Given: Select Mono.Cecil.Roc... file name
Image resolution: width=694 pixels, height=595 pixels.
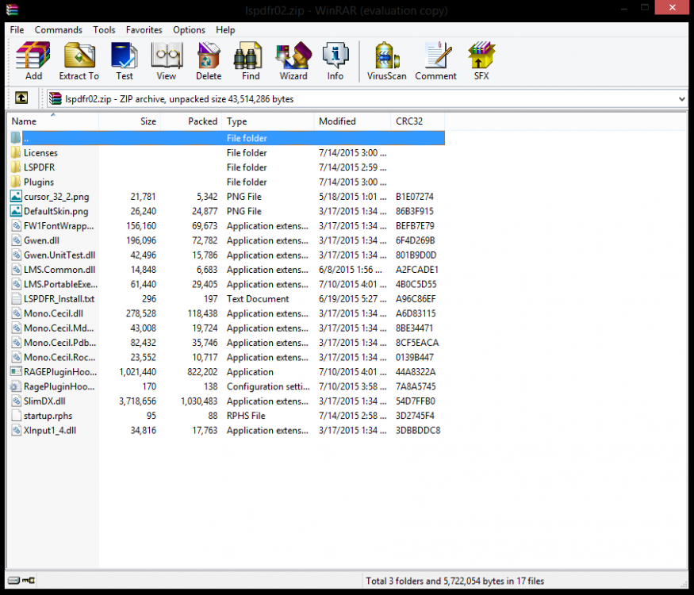Looking at the screenshot, I should tap(59, 357).
